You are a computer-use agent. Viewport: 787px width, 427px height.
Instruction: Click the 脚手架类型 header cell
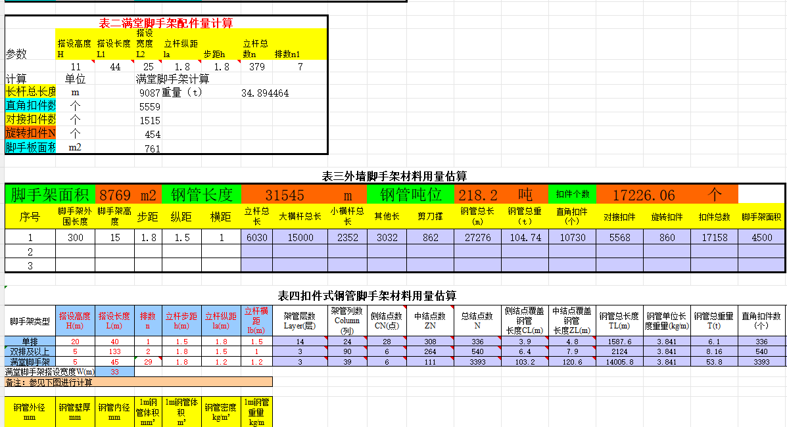pyautogui.click(x=30, y=321)
